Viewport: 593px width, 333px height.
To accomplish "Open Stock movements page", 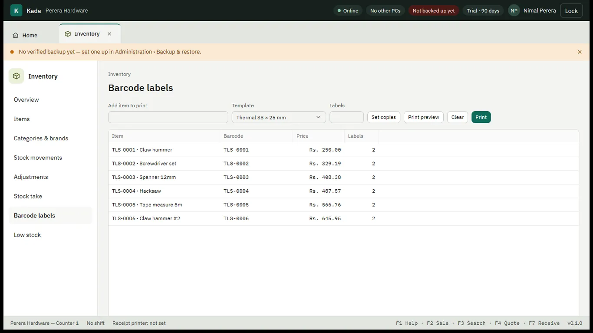I will point(50,158).
